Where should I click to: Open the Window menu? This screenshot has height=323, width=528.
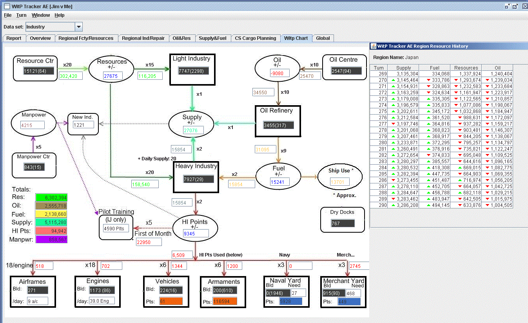41,15
